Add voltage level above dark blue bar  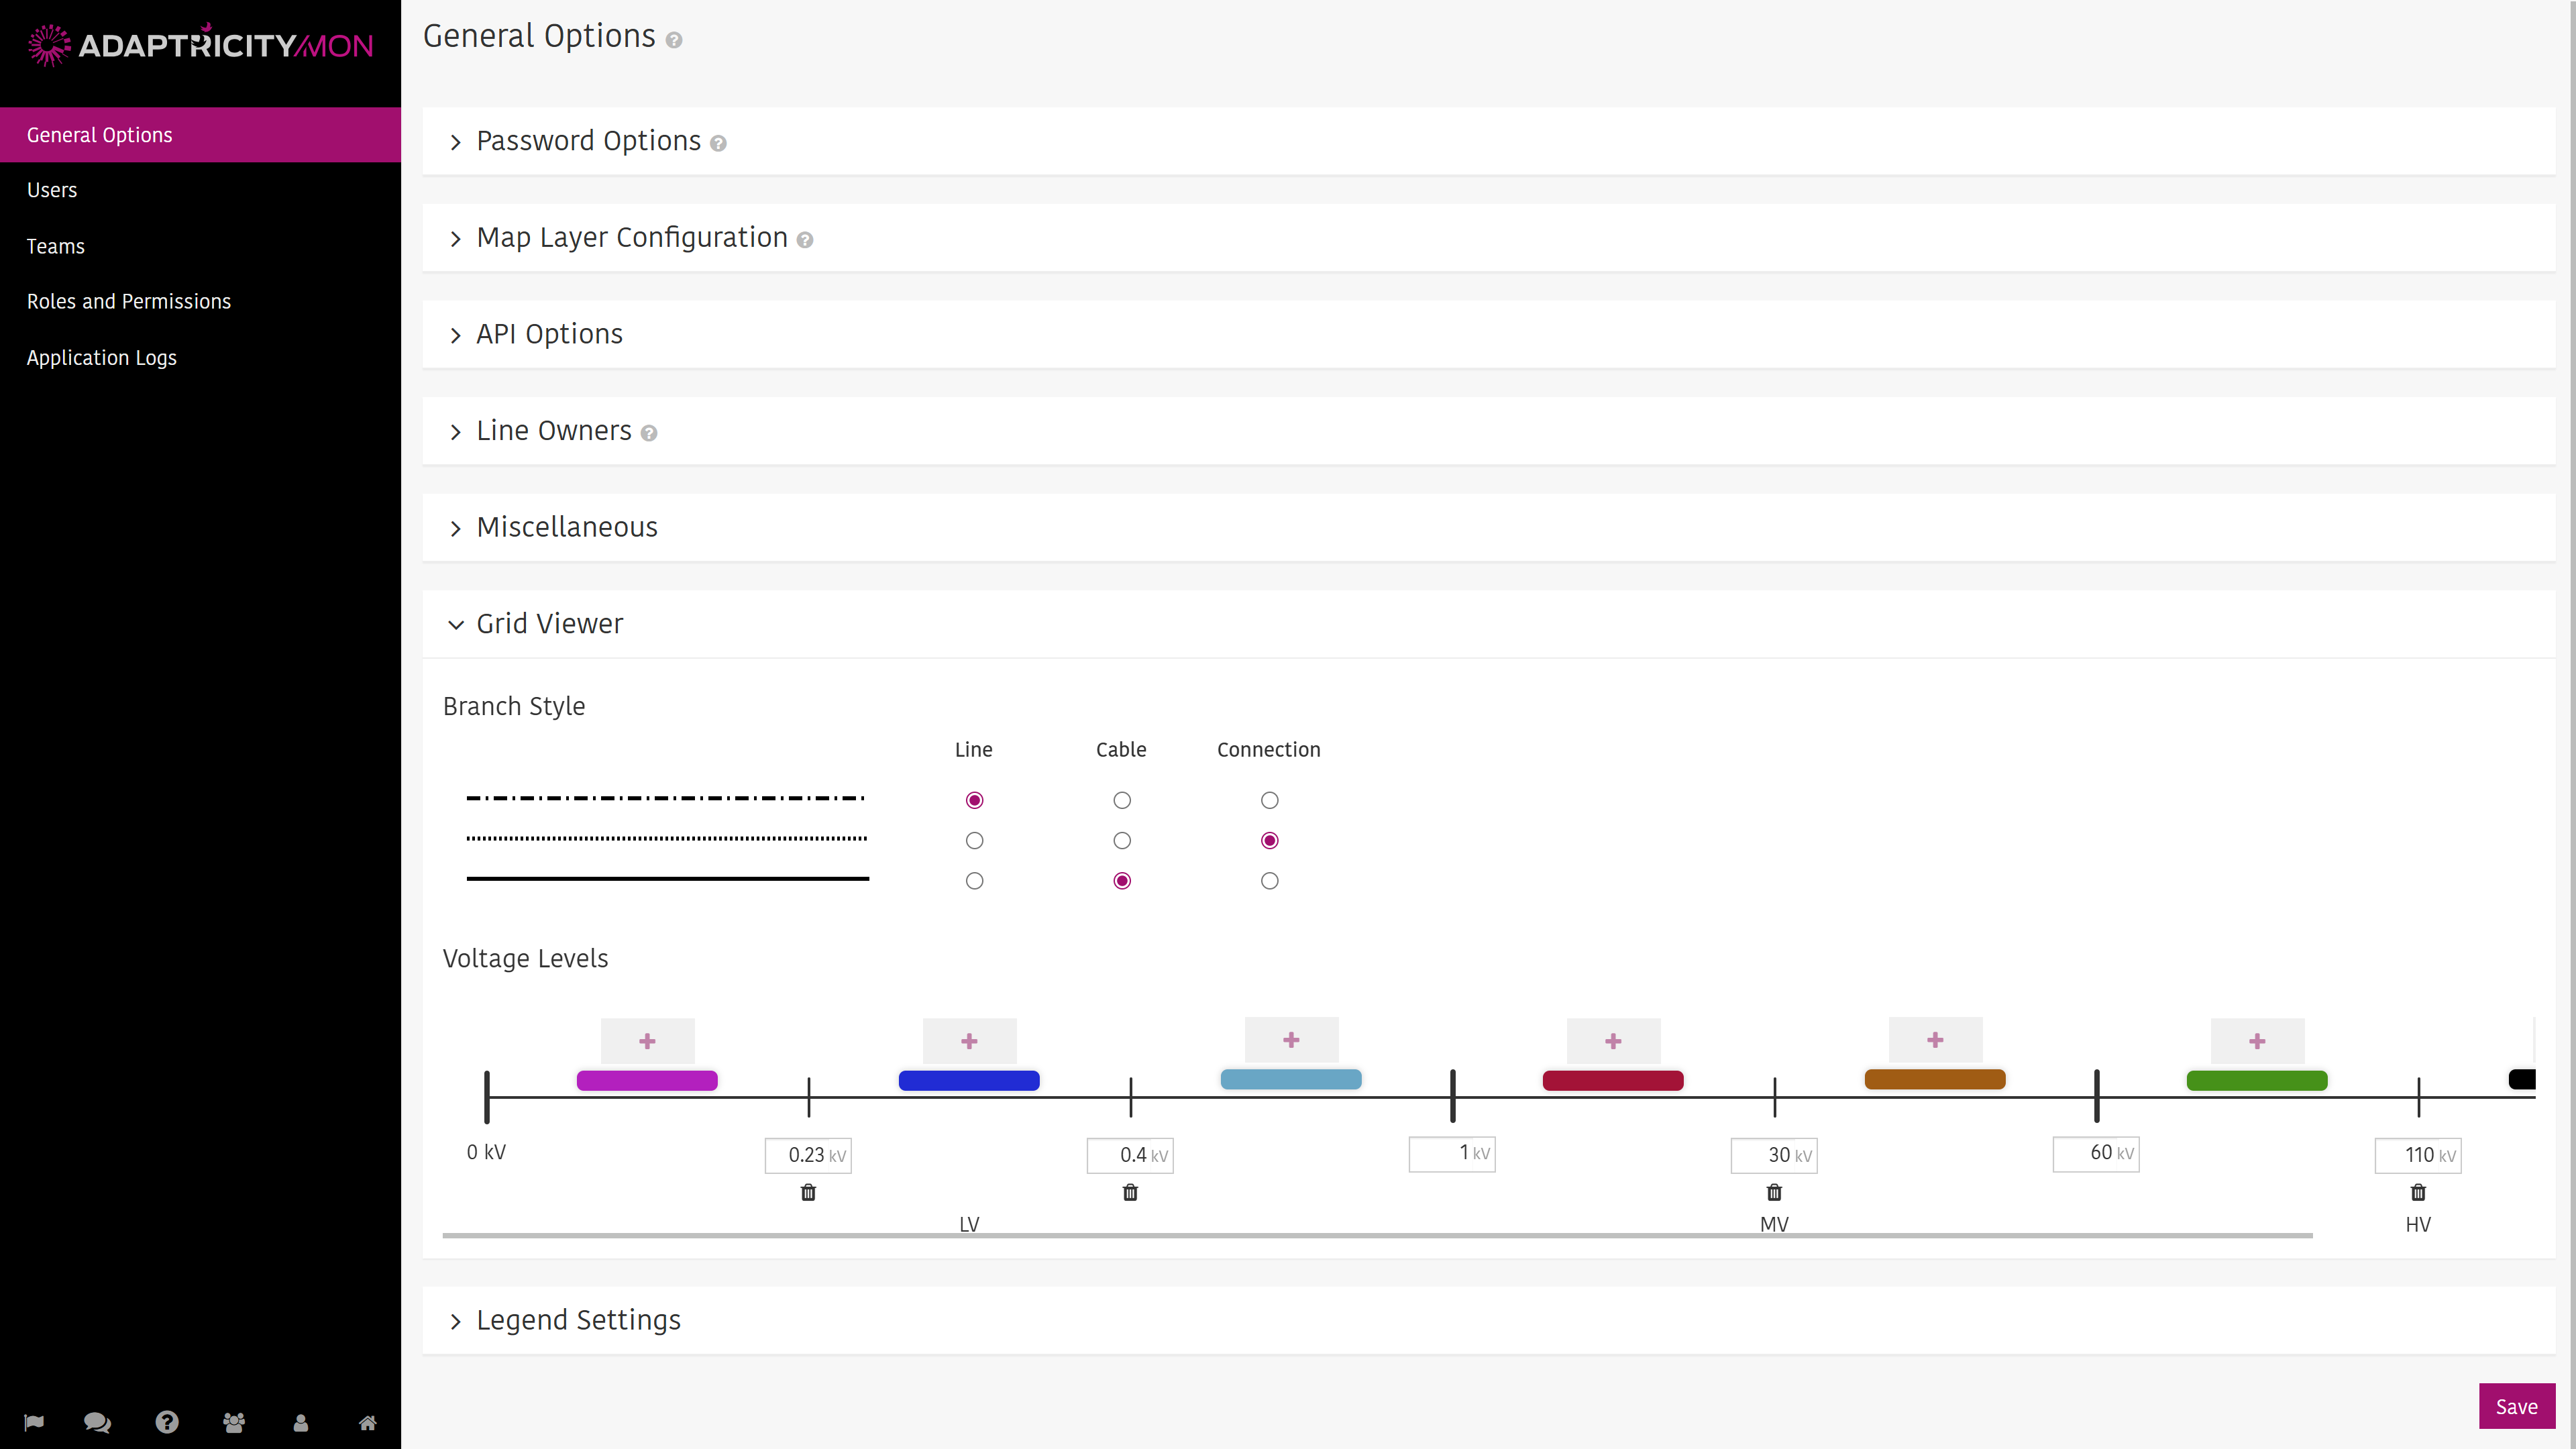[970, 1041]
